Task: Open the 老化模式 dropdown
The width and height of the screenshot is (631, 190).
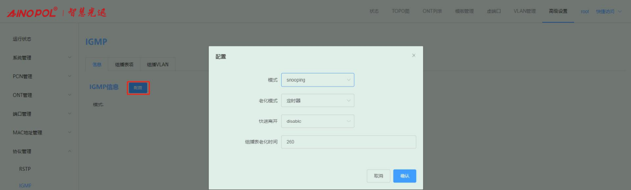Action: [317, 100]
